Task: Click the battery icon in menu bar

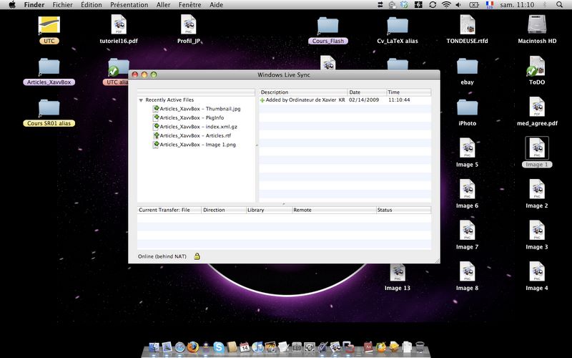Action: tap(474, 5)
